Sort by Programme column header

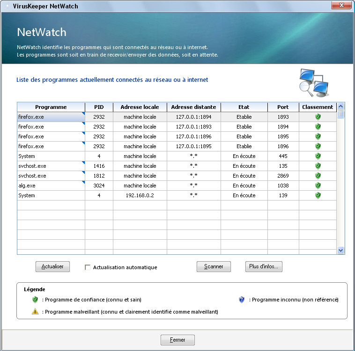[x=51, y=107]
